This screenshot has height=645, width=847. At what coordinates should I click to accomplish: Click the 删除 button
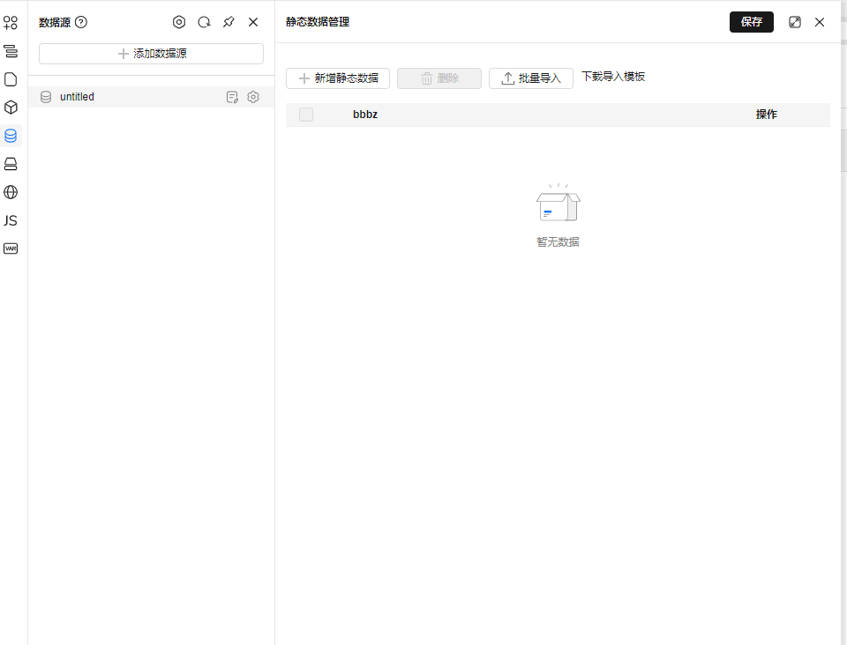coord(439,78)
